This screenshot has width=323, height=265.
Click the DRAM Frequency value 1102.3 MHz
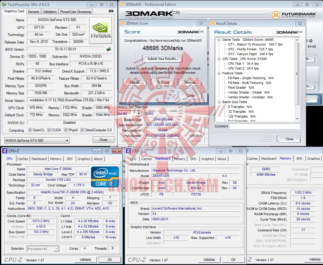coord(303,192)
